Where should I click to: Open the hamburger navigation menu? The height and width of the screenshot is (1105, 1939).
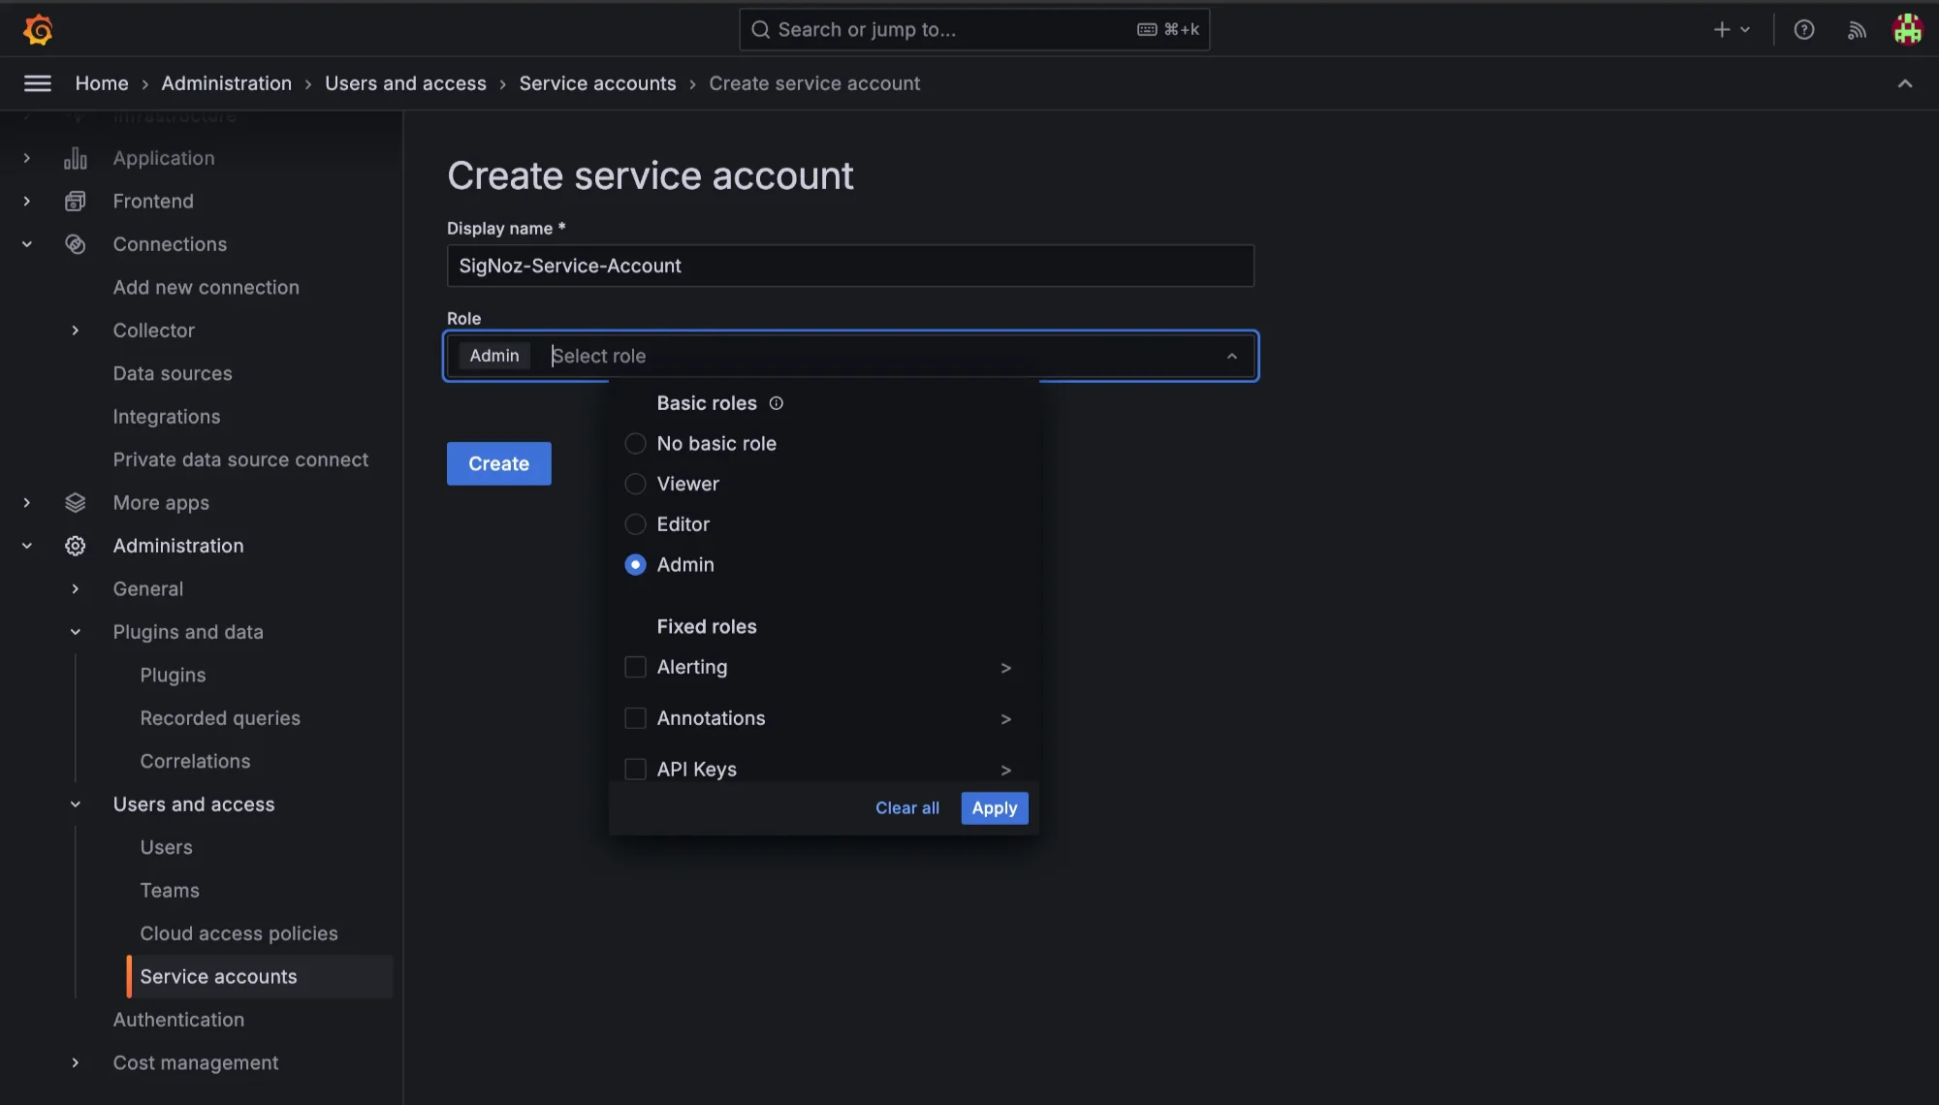[x=38, y=83]
